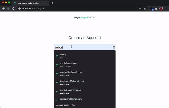Open the Chrome profile avatar
This screenshot has width=169, height=108.
(161, 8)
